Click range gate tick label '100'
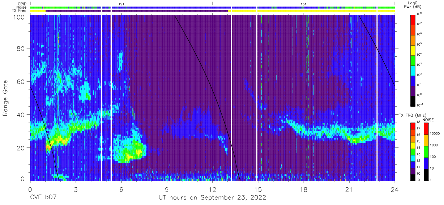 (x=18, y=17)
